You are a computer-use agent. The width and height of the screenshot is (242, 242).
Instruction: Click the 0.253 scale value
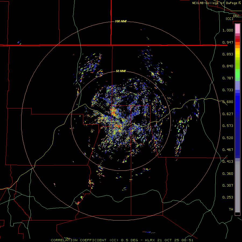click(x=228, y=197)
